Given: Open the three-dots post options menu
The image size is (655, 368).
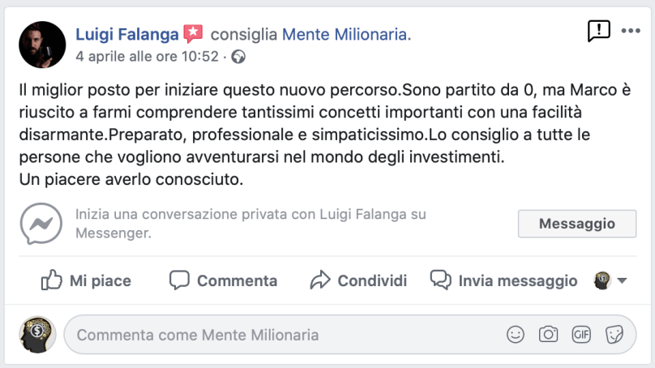Looking at the screenshot, I should [x=630, y=32].
